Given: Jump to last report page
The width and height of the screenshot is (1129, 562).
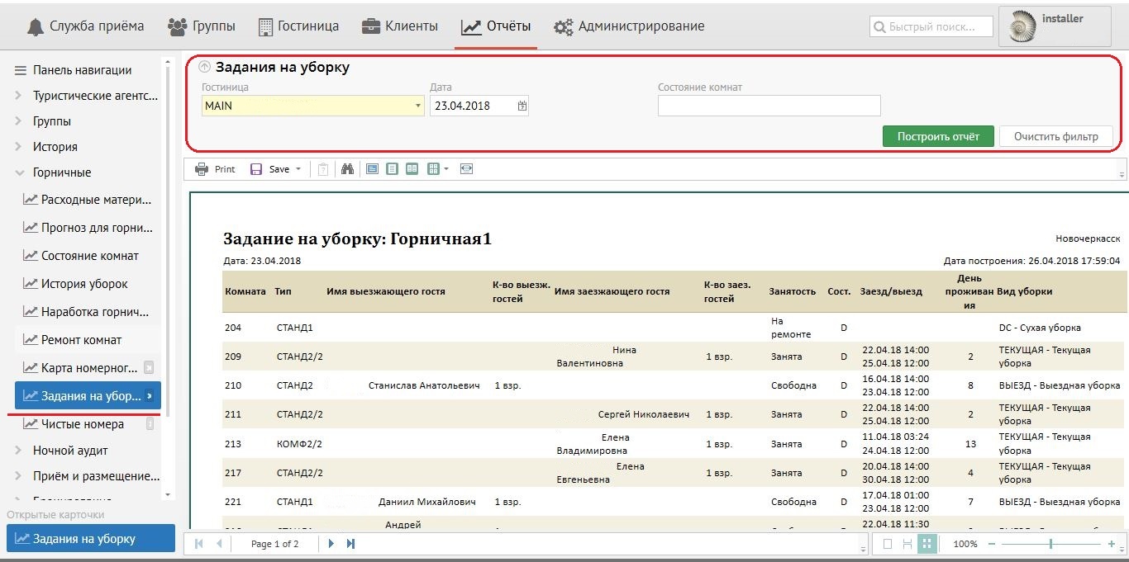Looking at the screenshot, I should (350, 544).
